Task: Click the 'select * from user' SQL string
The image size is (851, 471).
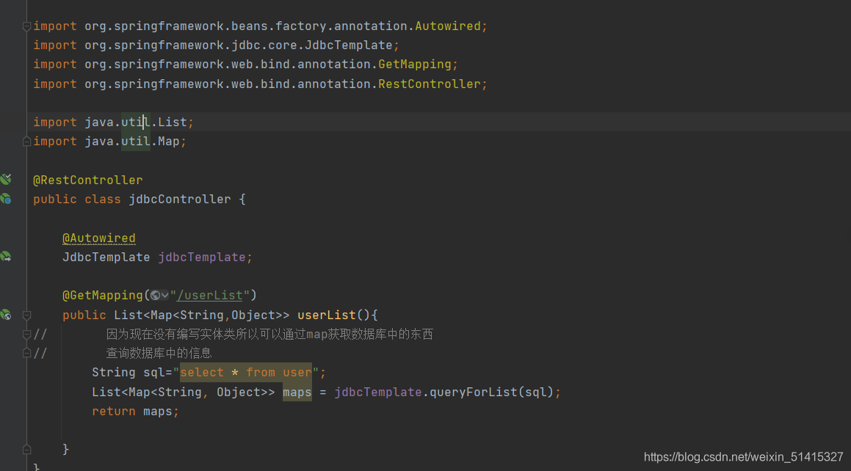Action: (246, 373)
